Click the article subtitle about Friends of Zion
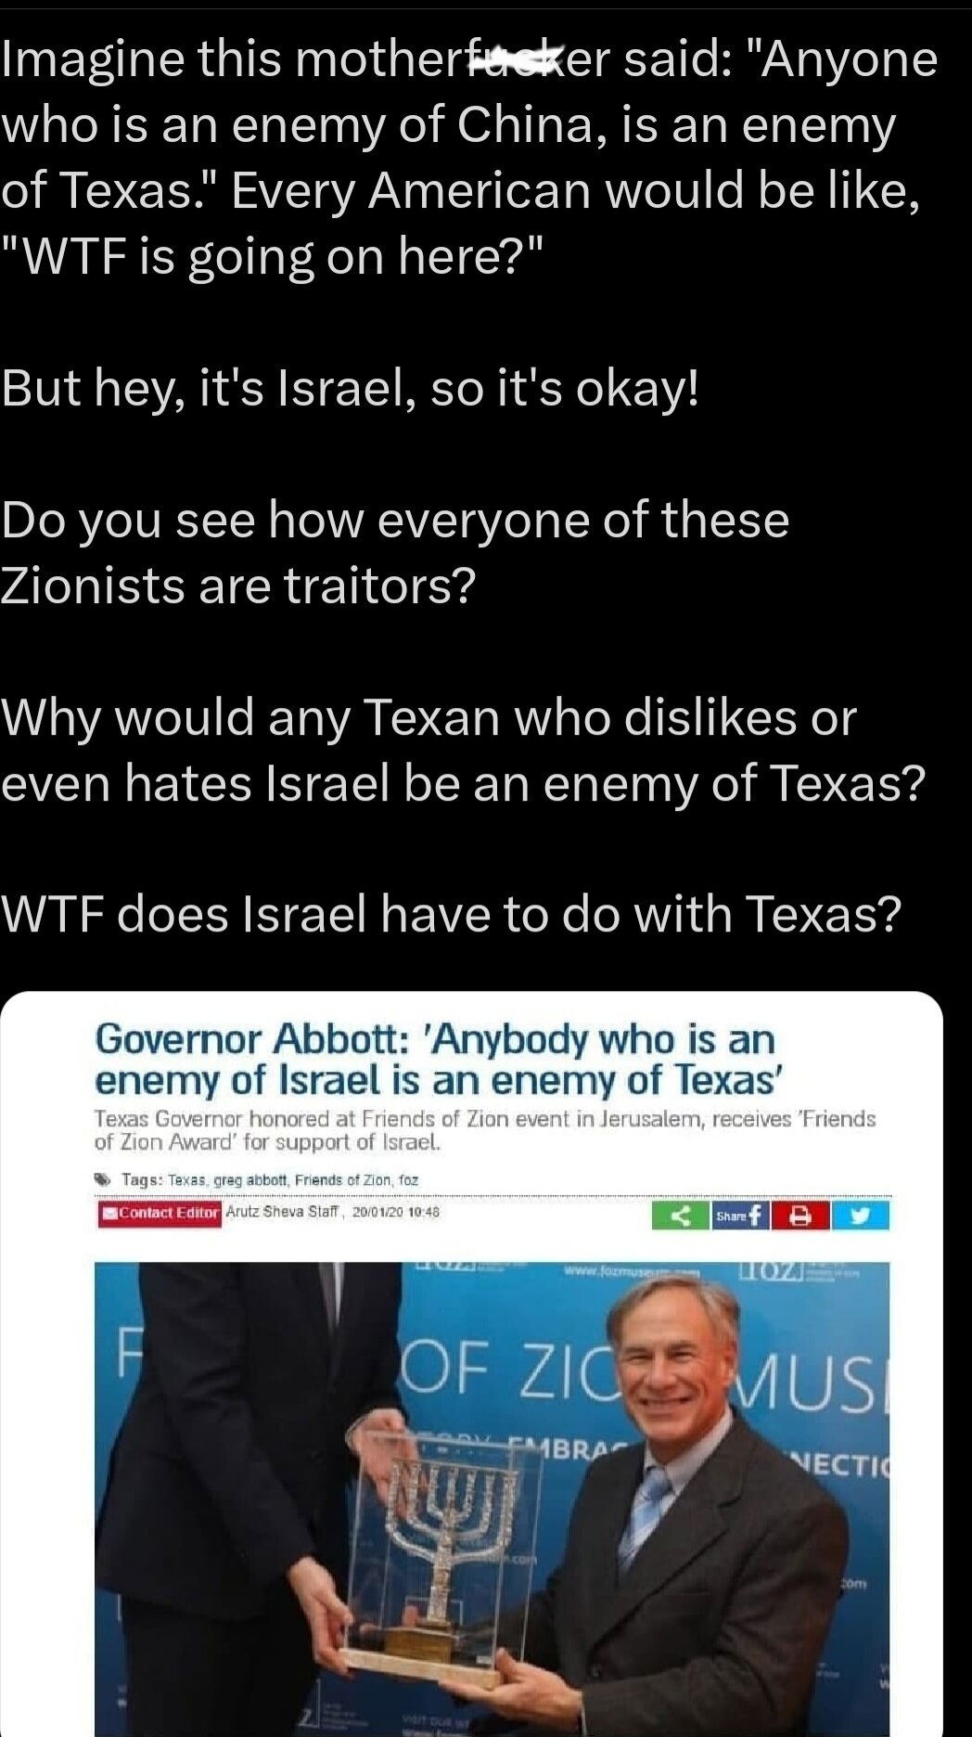972x1737 pixels. coord(485,1129)
